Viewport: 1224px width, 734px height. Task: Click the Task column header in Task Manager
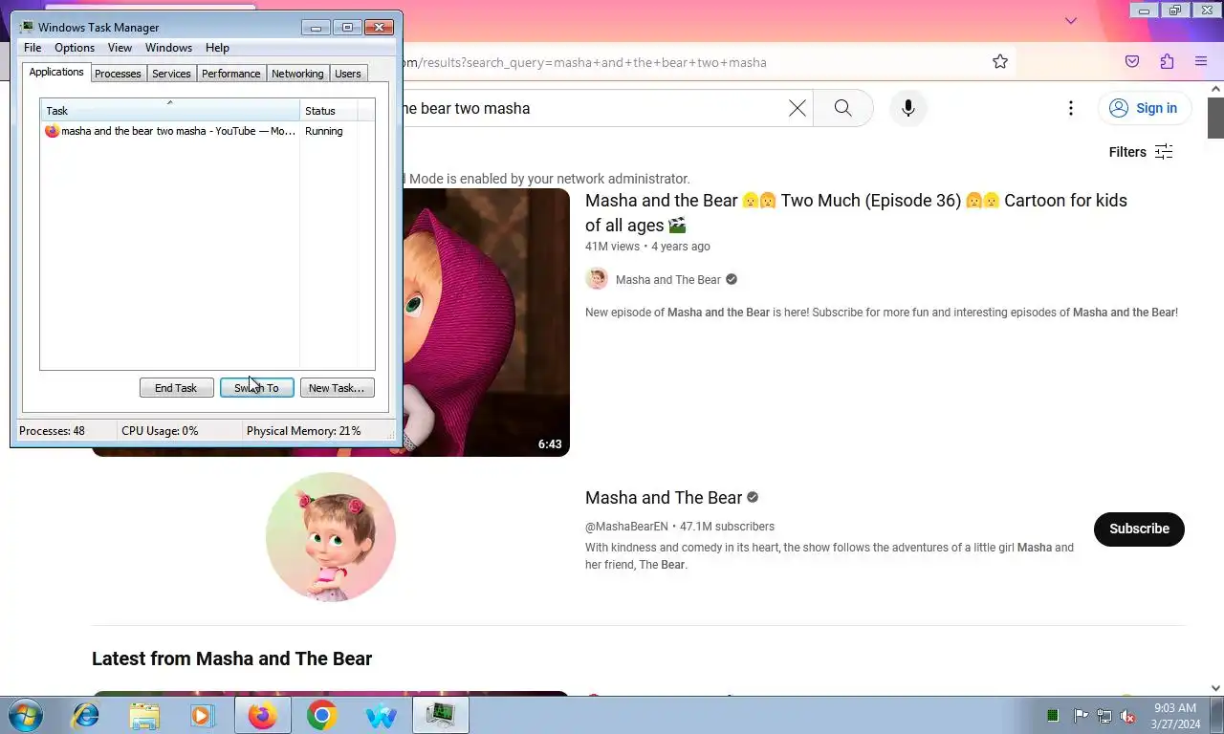pyautogui.click(x=170, y=111)
